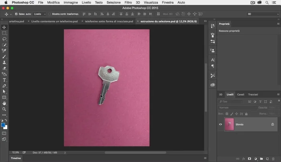
Task: Disable the Selez. auto checkbox
Action: tap(16, 14)
